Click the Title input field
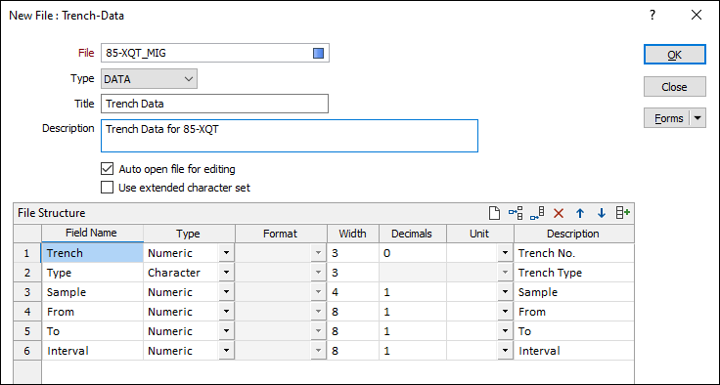This screenshot has width=720, height=385. tap(214, 104)
